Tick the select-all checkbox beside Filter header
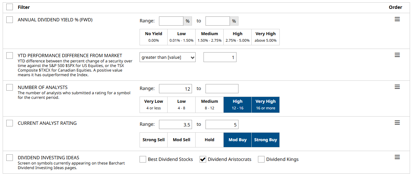This screenshot has width=412, height=176. point(10,7)
